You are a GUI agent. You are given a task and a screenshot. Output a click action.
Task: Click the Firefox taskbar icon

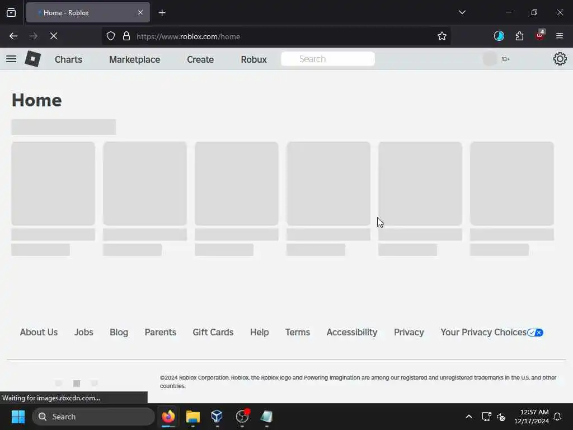(168, 417)
